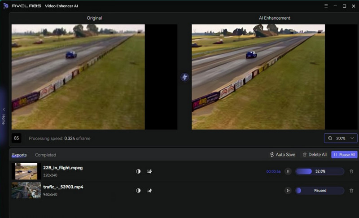Delete the 22B_in_flight.mpeg task
359x218 pixels.
(x=351, y=171)
